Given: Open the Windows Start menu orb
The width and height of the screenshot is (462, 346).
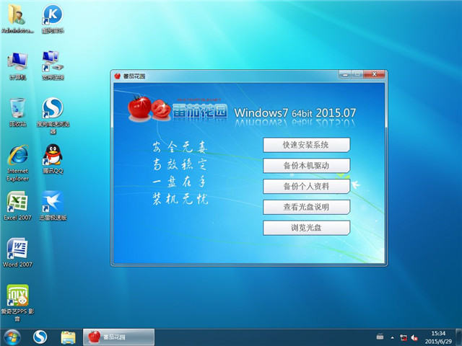Looking at the screenshot, I should [x=12, y=337].
